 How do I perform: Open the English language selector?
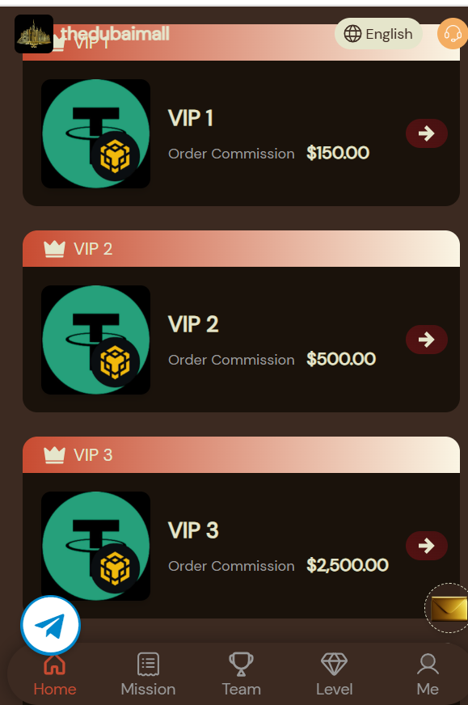tap(378, 34)
